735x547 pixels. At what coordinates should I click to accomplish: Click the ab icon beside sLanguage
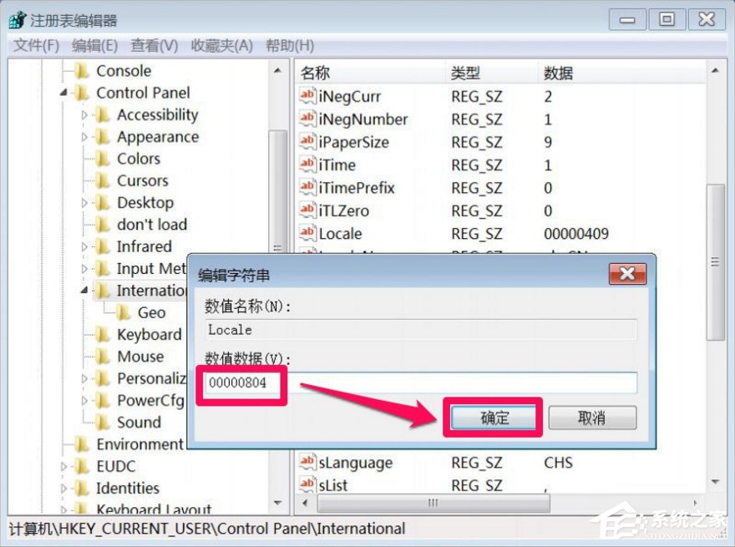coord(306,463)
